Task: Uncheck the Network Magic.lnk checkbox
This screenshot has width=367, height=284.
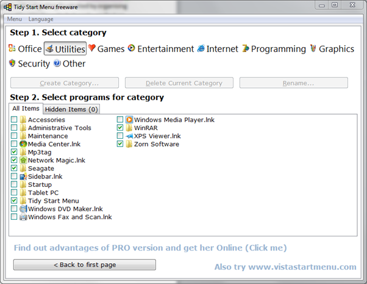Action: [x=14, y=160]
